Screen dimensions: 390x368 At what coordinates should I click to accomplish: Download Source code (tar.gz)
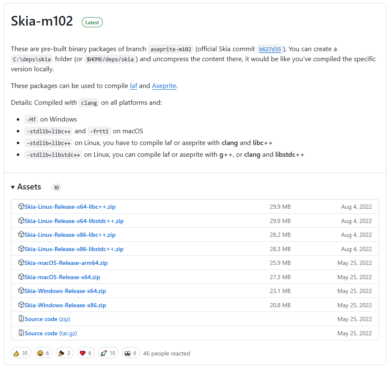coord(51,333)
